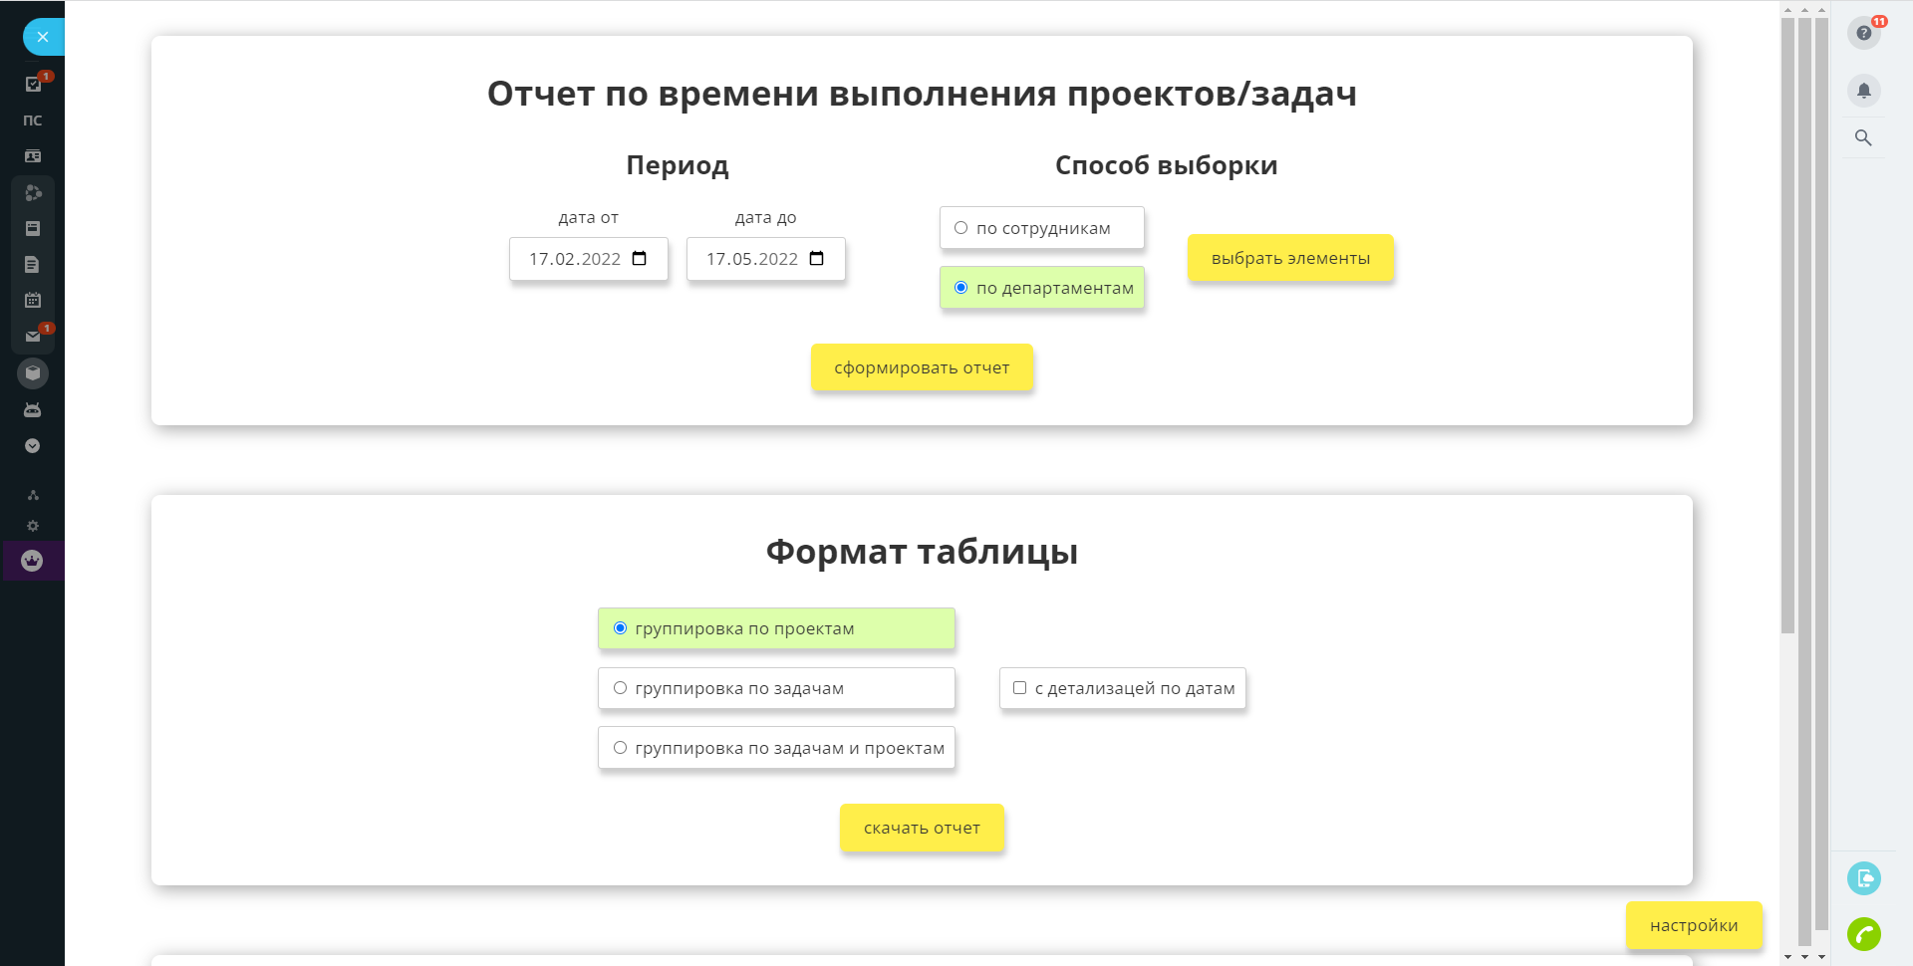Click the green phone call button
This screenshot has width=1913, height=966.
click(x=1864, y=934)
